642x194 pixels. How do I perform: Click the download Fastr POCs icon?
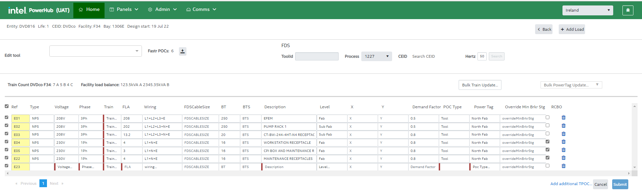coord(183,51)
